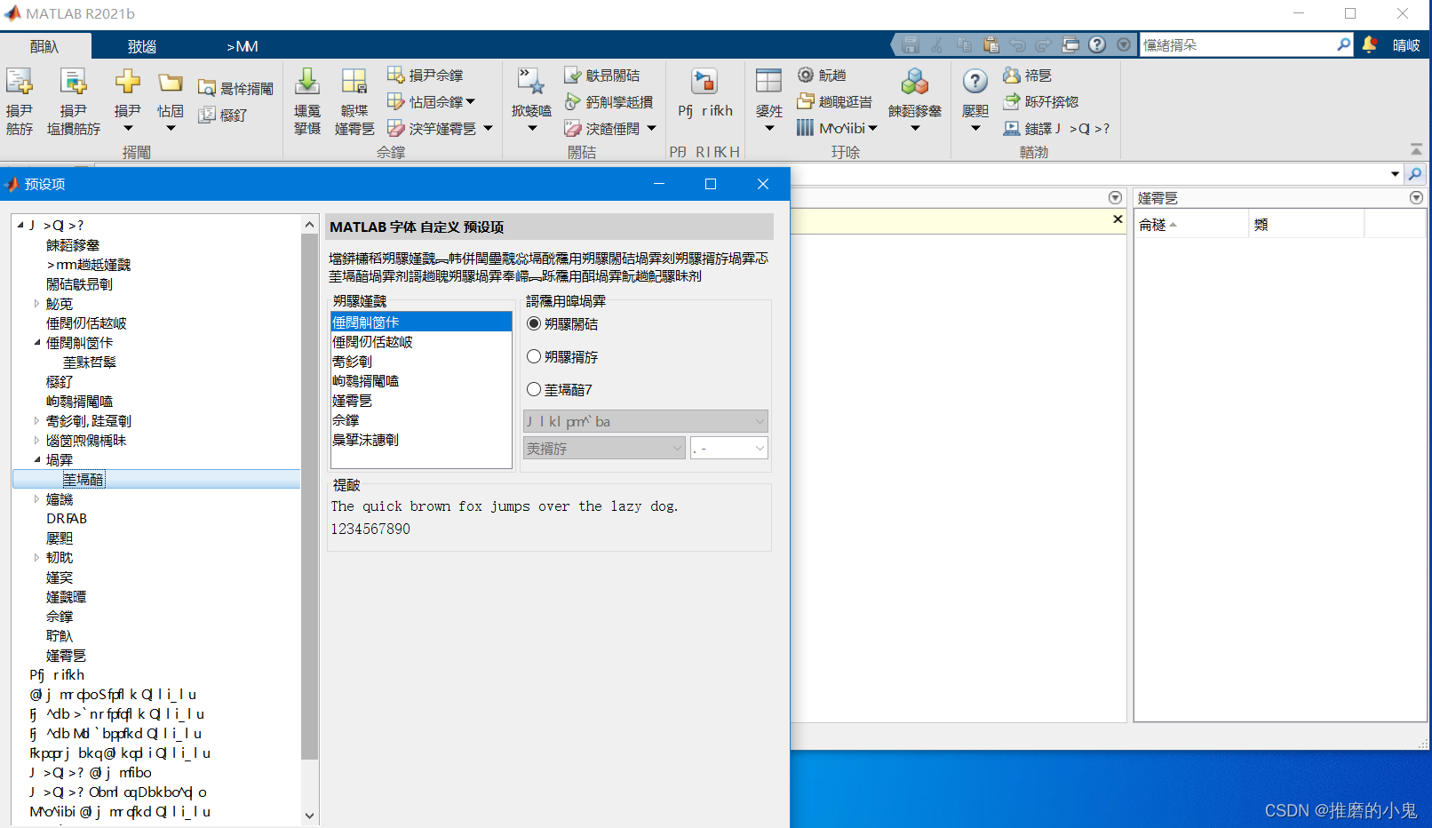Click the quick access Help icon
1432x828 pixels.
pyautogui.click(x=1097, y=44)
